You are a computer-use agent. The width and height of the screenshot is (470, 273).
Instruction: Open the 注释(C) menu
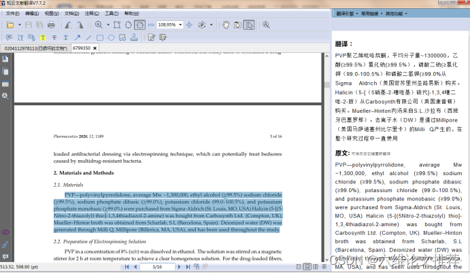coord(92,14)
